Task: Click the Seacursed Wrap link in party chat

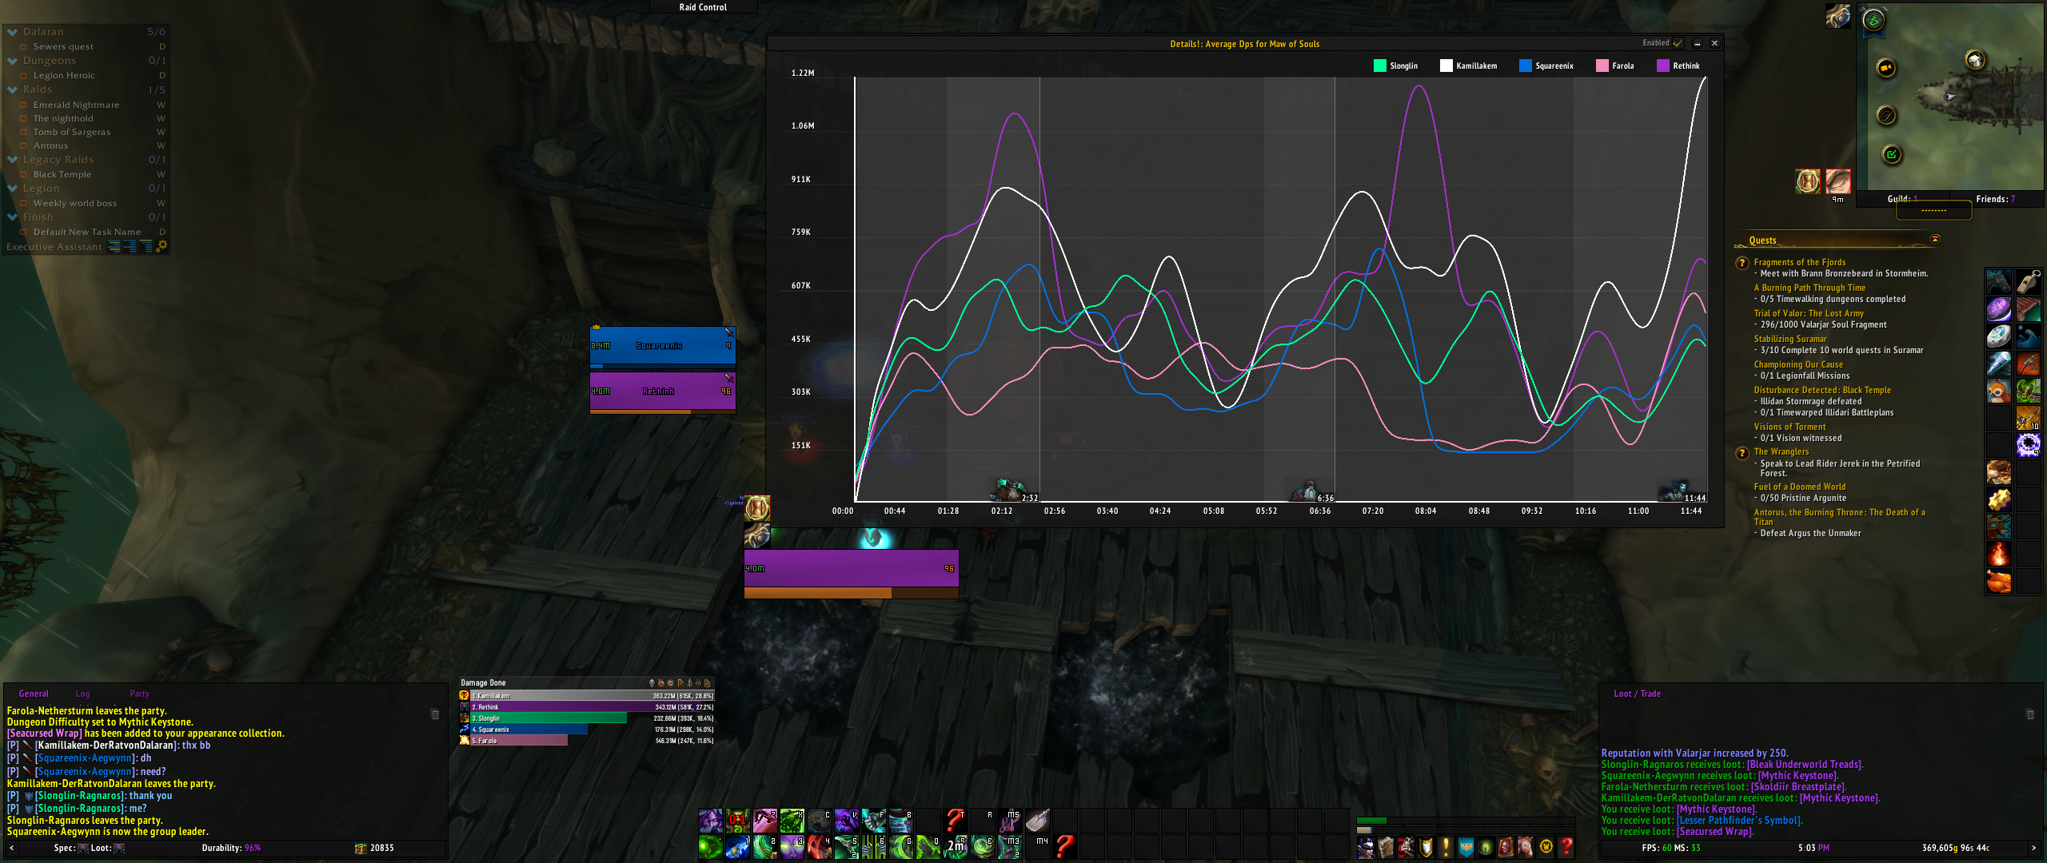Action: 45,733
